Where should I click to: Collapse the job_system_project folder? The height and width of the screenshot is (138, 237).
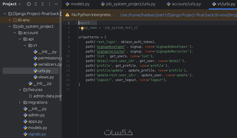tap(10, 26)
